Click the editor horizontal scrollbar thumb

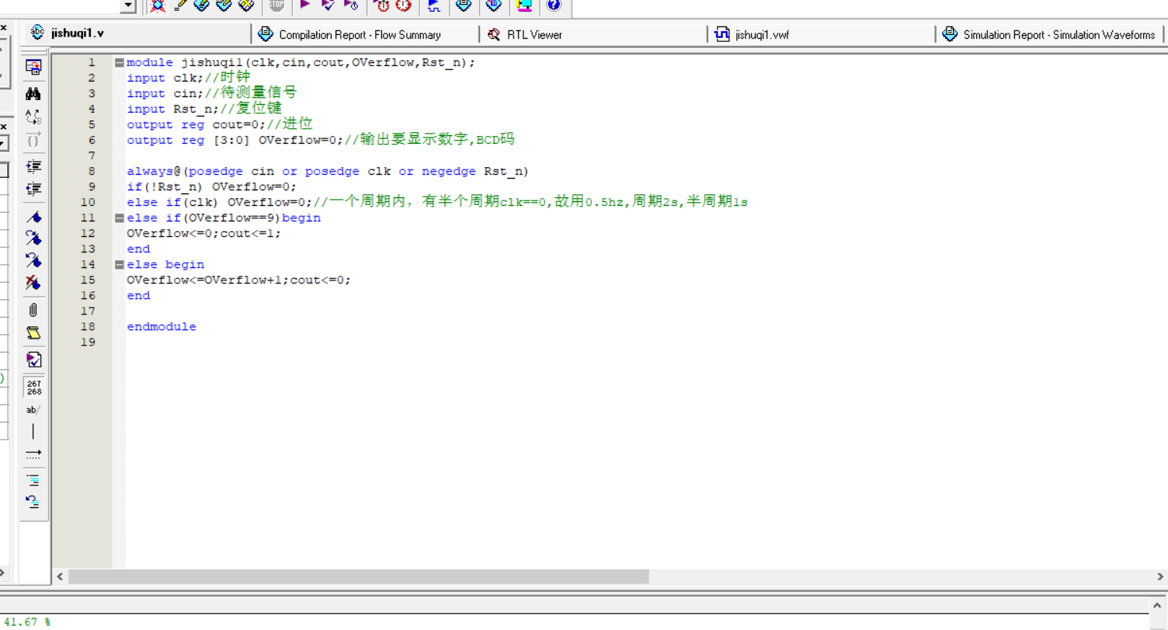(x=358, y=576)
